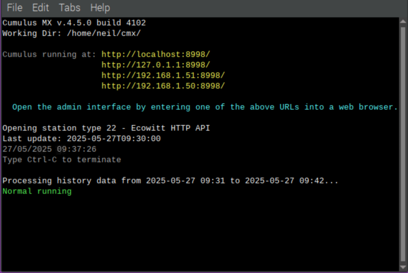408x273 pixels.
Task: Open the Tabs menu
Action: (69, 7)
